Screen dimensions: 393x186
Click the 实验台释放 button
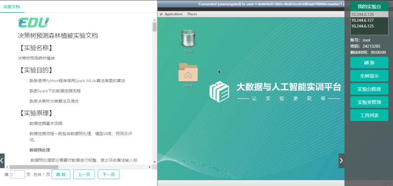point(369,89)
